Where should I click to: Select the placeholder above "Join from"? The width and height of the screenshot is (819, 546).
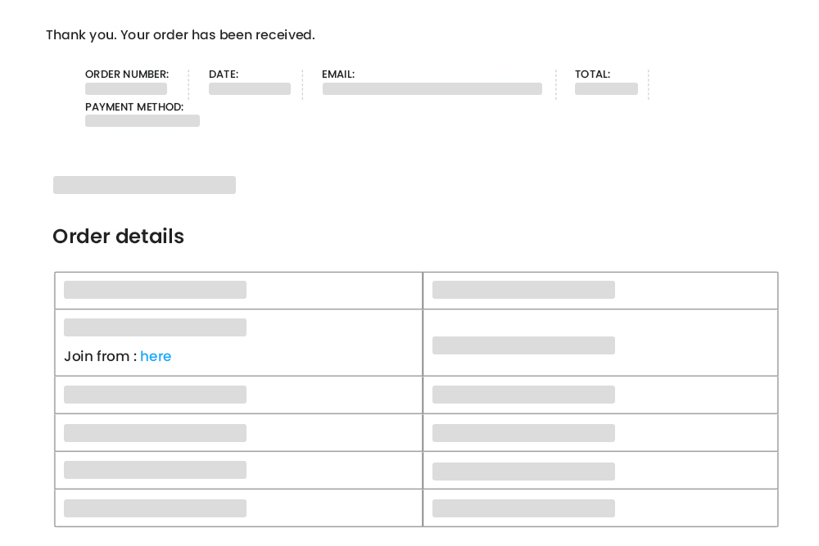point(155,327)
